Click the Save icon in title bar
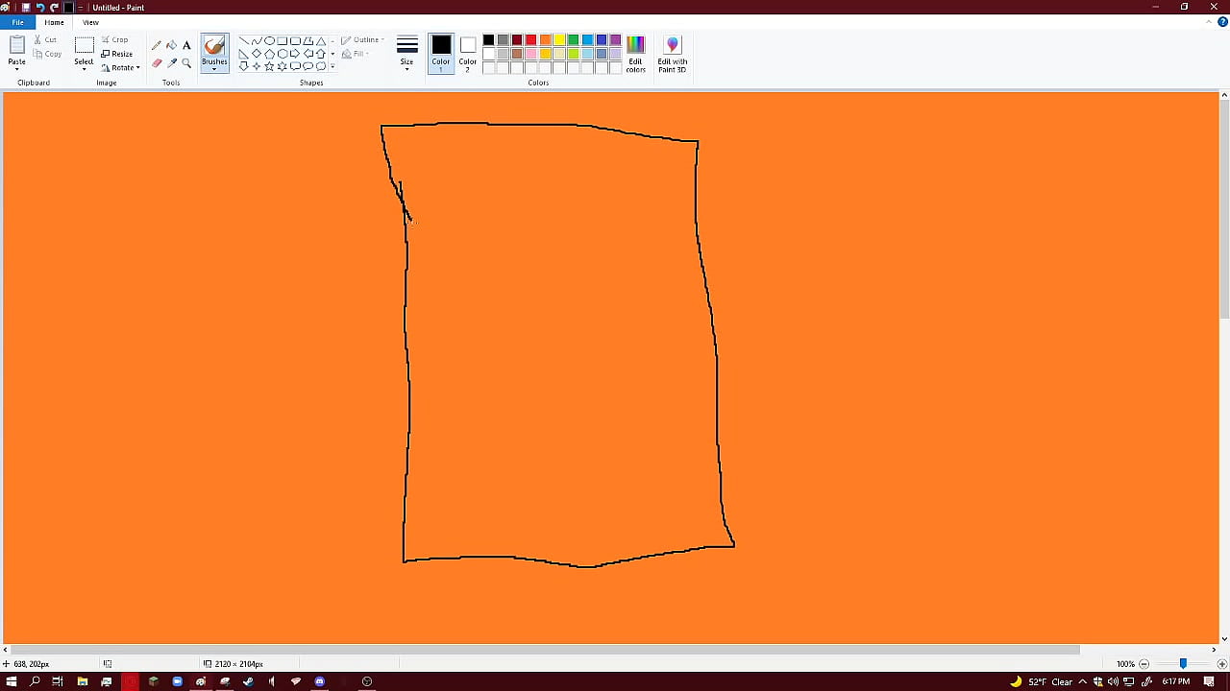 [x=26, y=7]
